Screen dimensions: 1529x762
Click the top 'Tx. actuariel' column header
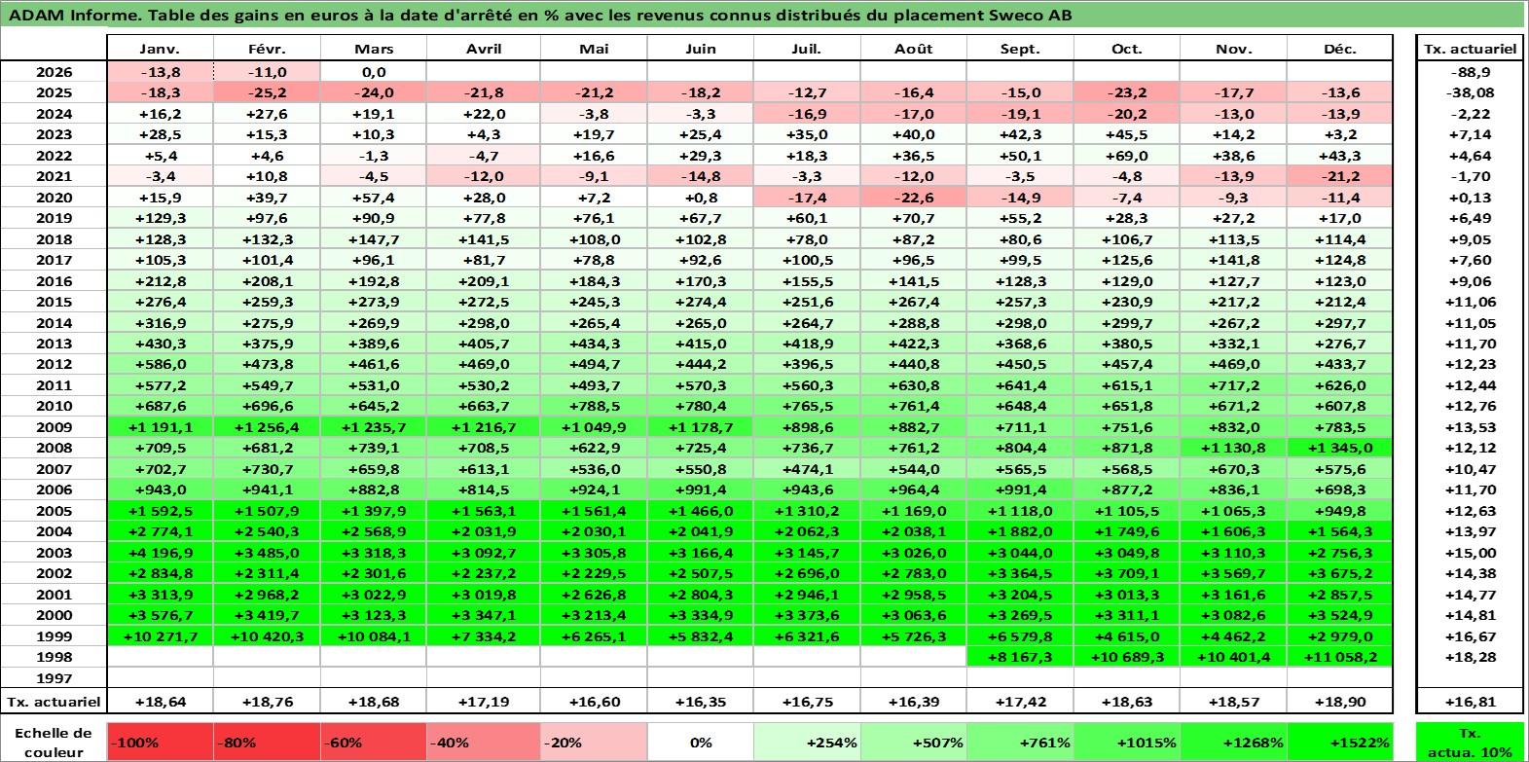pos(1470,49)
